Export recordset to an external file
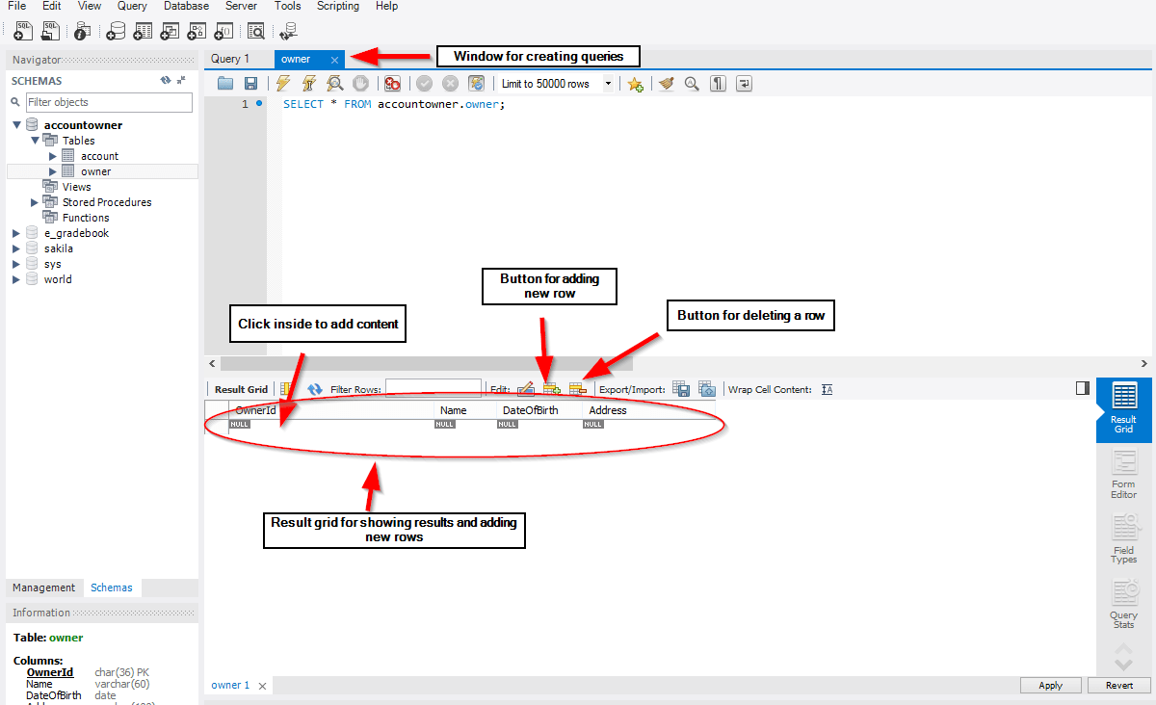 pos(682,388)
